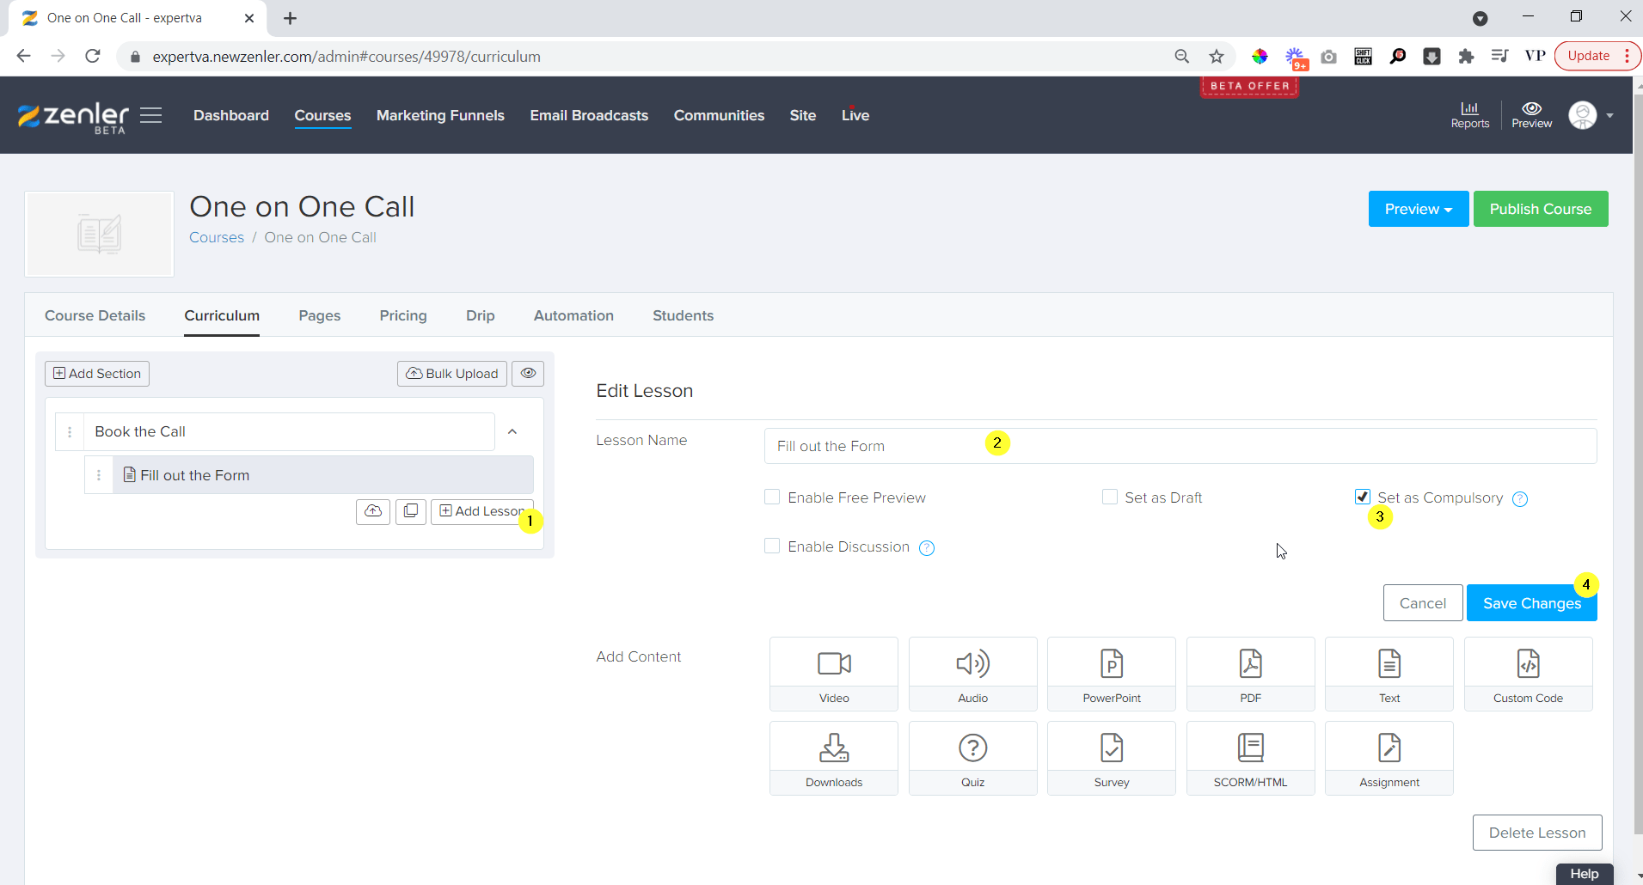Click the Save Changes button

tap(1530, 603)
